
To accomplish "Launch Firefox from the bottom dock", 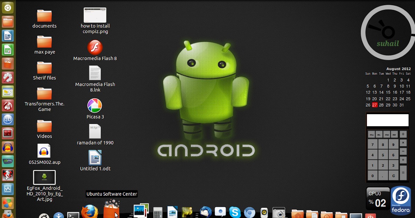I will click(x=90, y=211).
